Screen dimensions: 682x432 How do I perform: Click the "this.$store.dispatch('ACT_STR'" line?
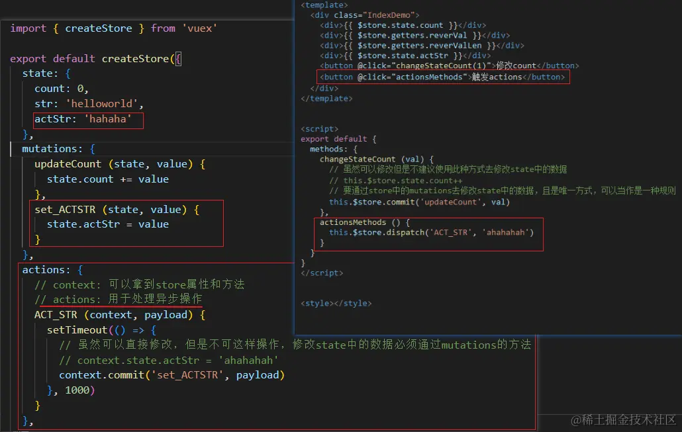pyautogui.click(x=431, y=232)
